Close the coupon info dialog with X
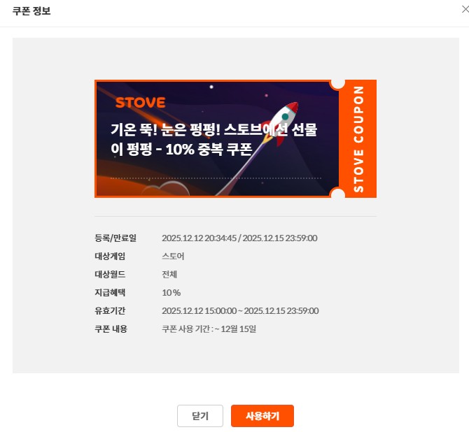The width and height of the screenshot is (469, 432). [x=465, y=10]
